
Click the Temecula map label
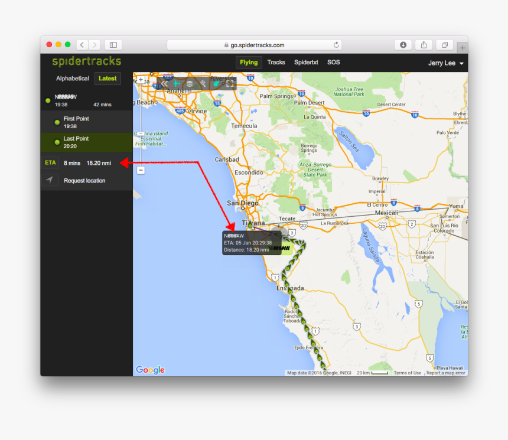(244, 126)
